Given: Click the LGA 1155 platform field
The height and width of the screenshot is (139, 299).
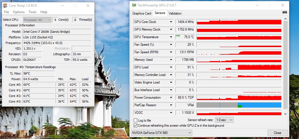Looking at the screenshot, I should [57, 37].
